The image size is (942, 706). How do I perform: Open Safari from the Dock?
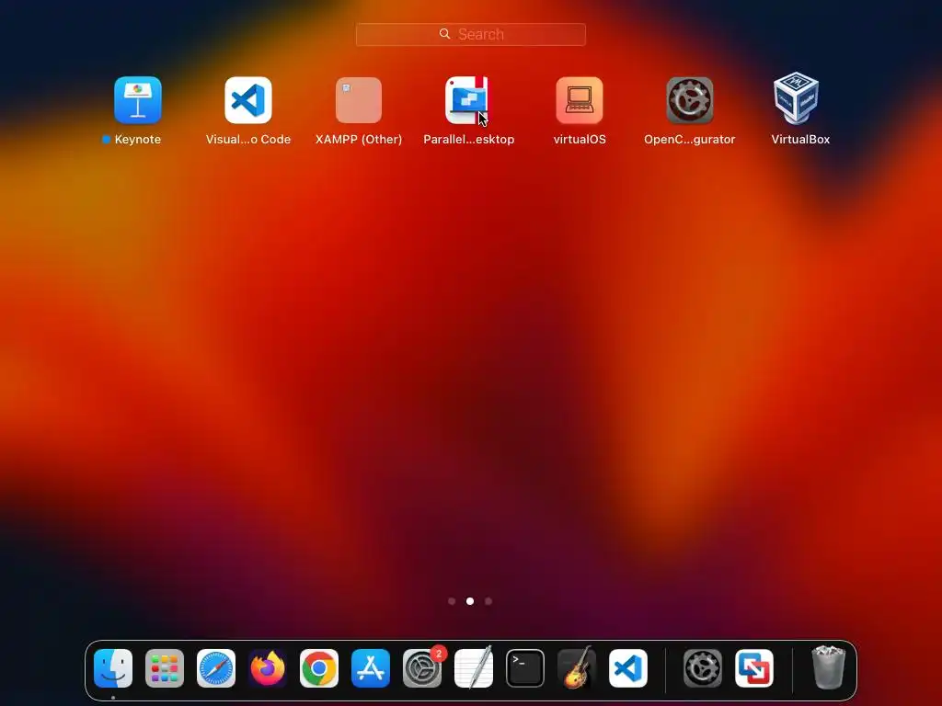click(x=216, y=668)
